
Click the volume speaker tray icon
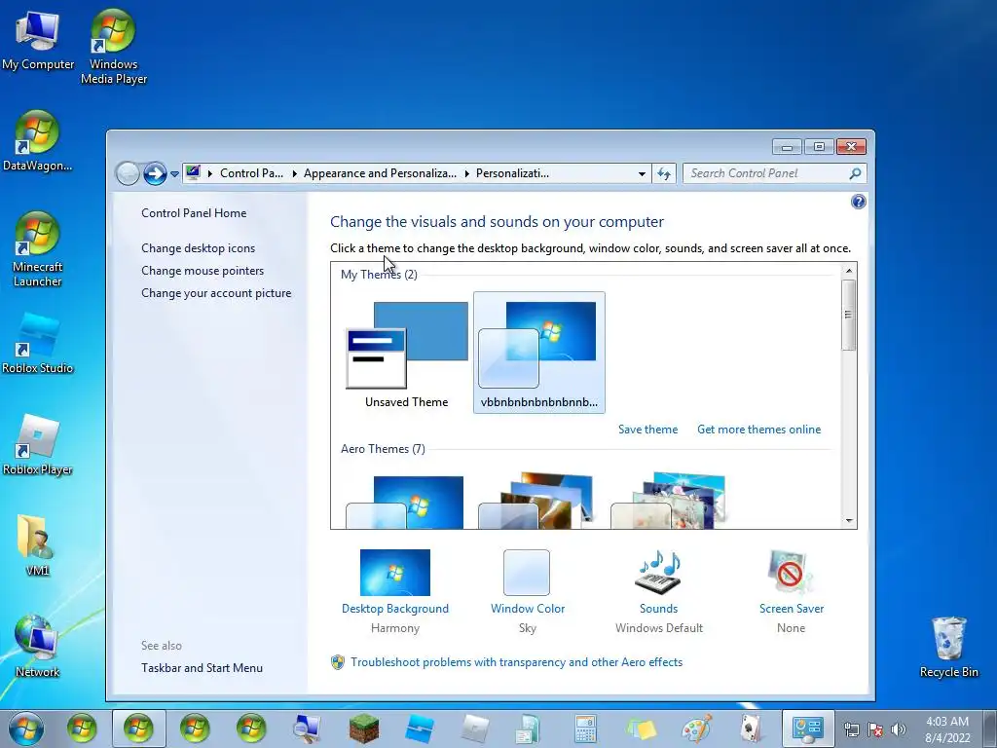(x=898, y=729)
